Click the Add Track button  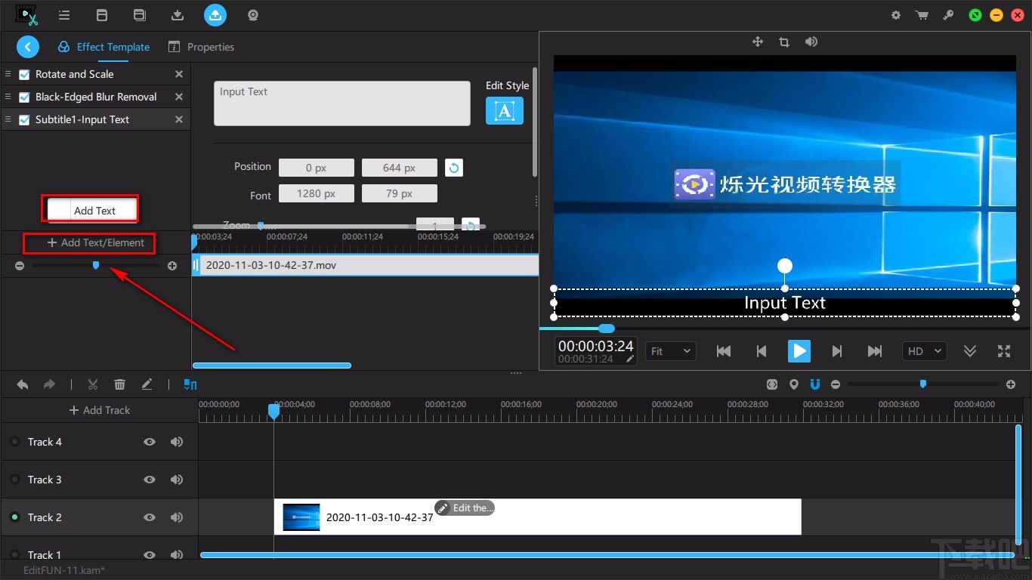(99, 410)
